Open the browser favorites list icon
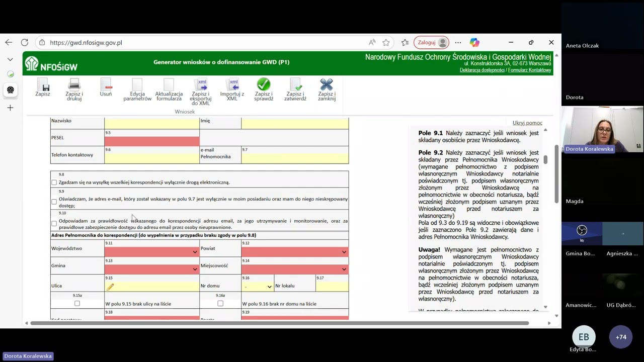 [x=405, y=43]
